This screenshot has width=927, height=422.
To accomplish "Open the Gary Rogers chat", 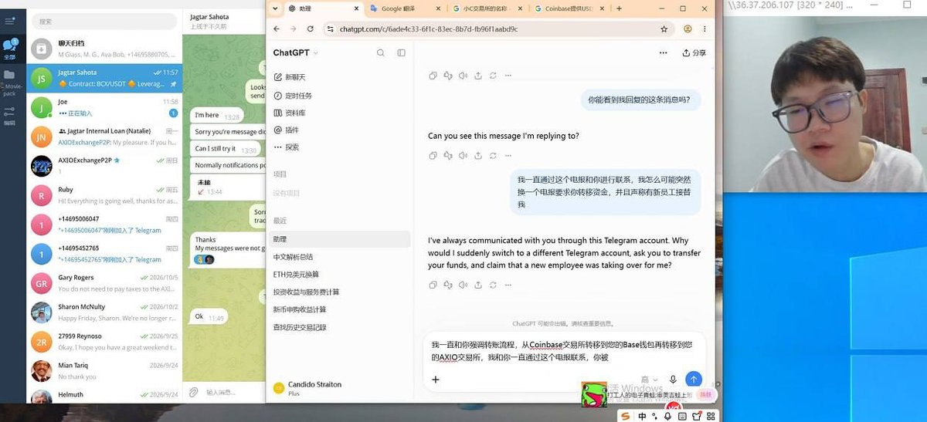I will tap(104, 282).
